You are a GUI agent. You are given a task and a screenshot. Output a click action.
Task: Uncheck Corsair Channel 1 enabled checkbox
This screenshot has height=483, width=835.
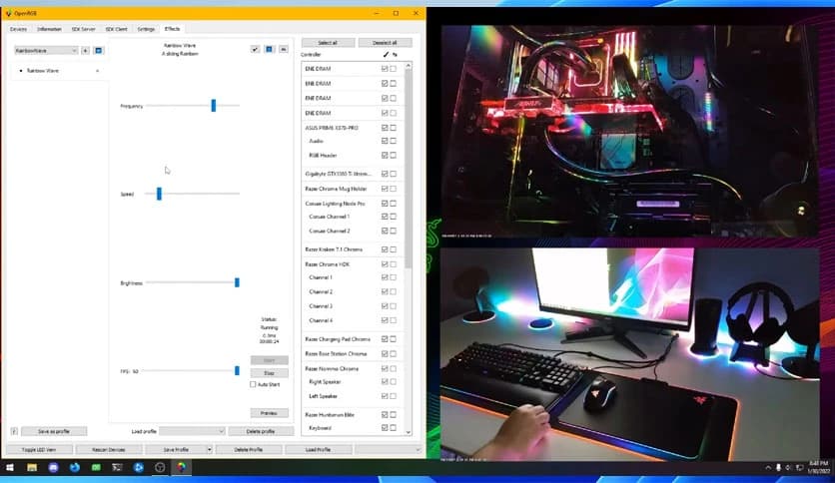pos(385,217)
